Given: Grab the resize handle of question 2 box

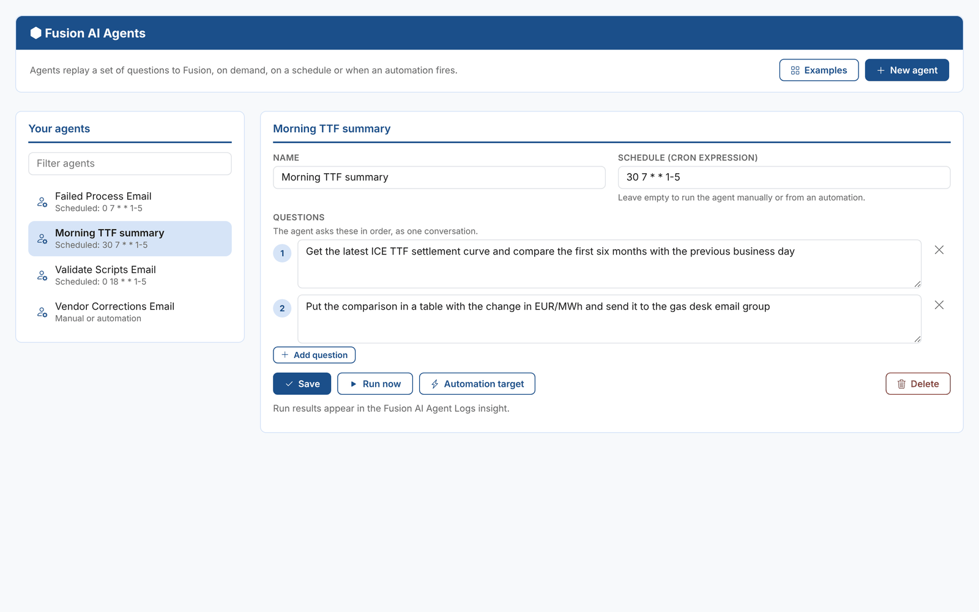Looking at the screenshot, I should coord(917,339).
